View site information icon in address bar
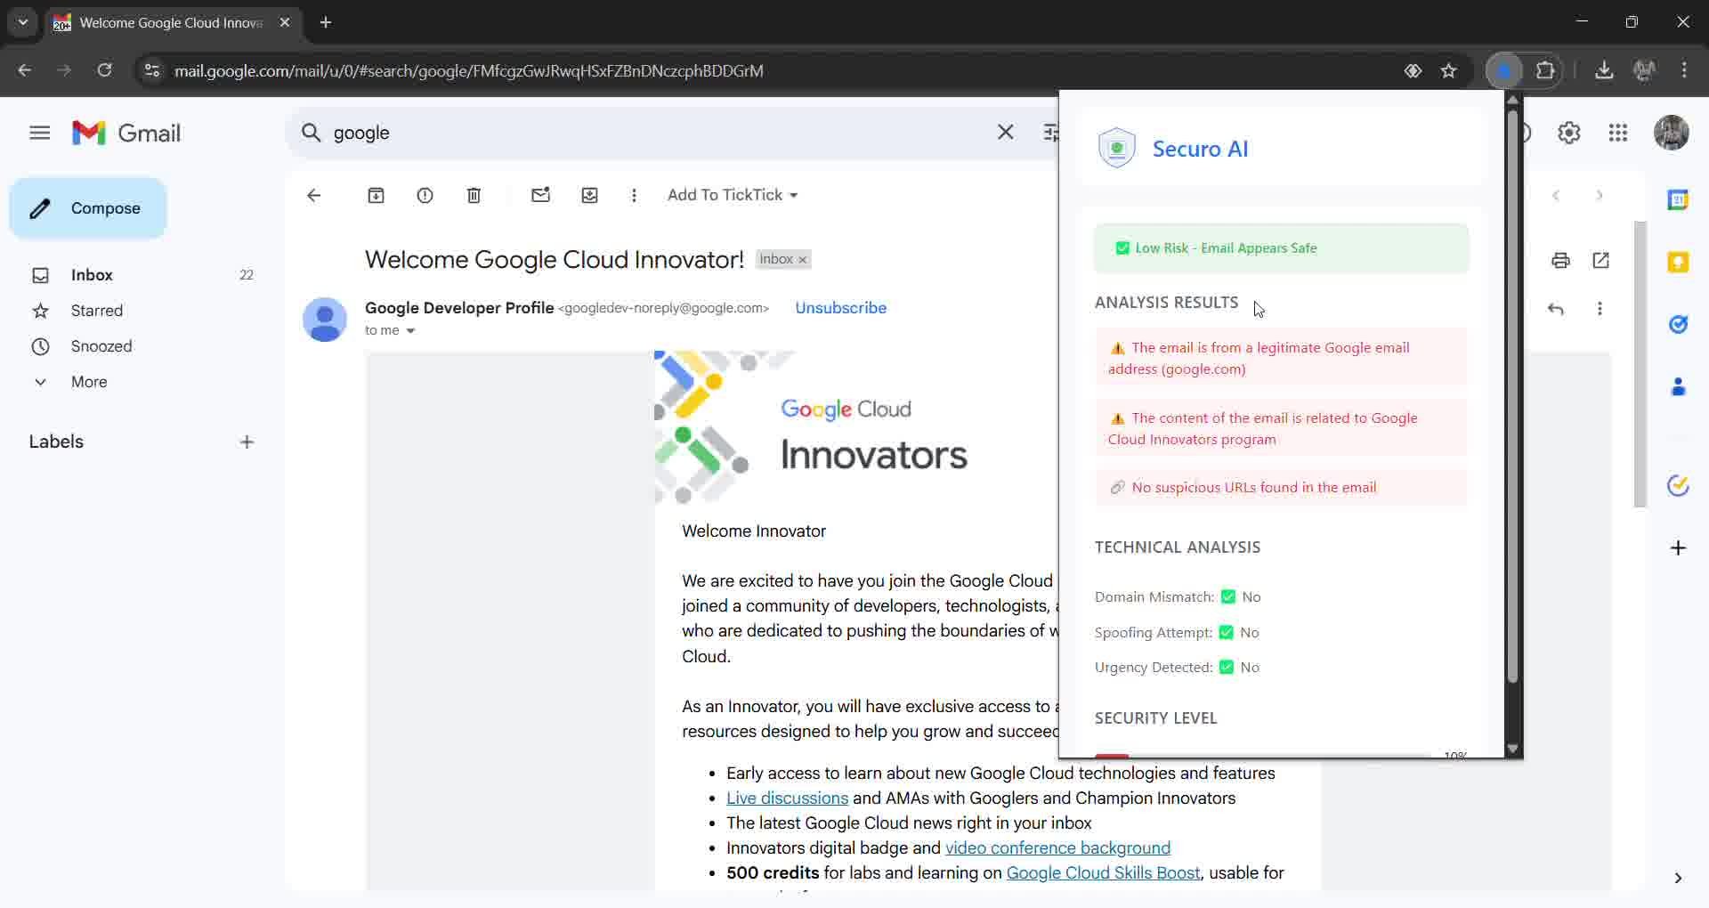The width and height of the screenshot is (1709, 908). click(x=152, y=70)
